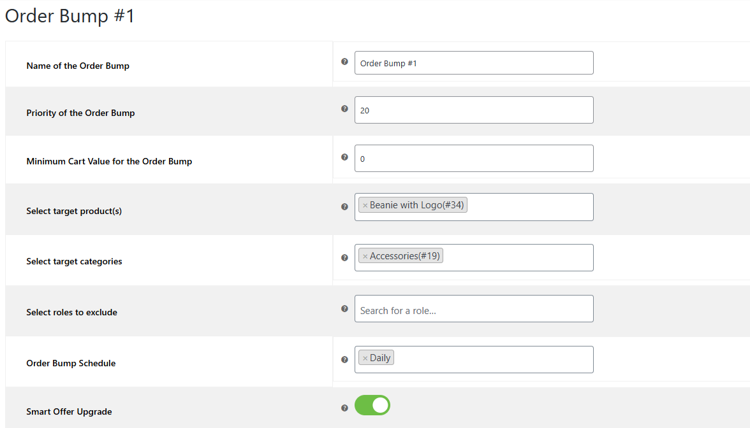
Task: Click help icon beside Name of the Order Bump
Action: [x=344, y=62]
